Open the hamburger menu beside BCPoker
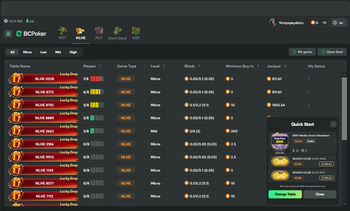This screenshot has height=211, width=350. point(8,34)
